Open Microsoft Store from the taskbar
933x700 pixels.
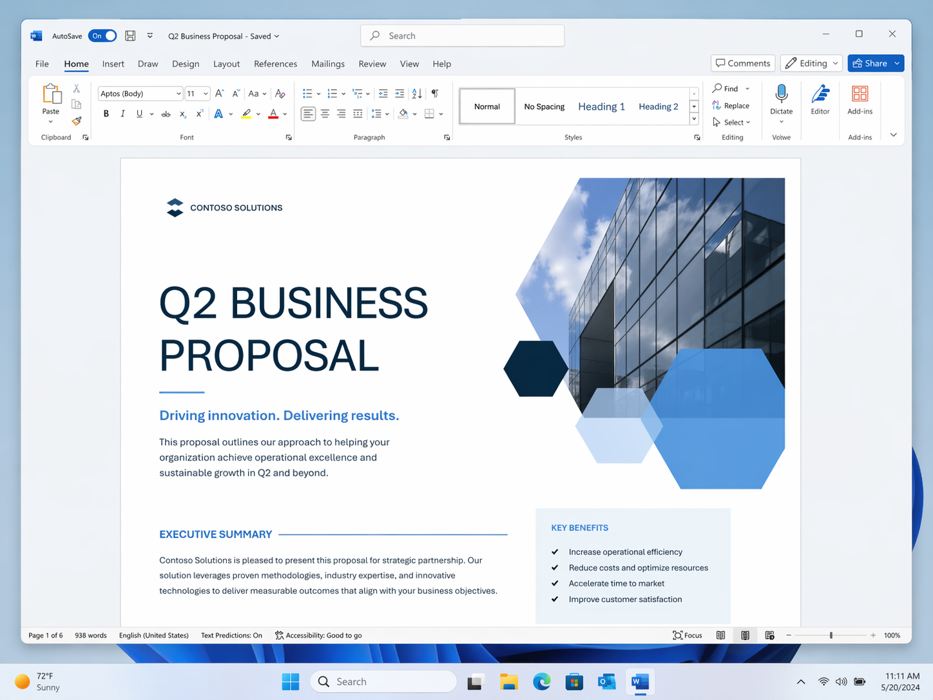[574, 681]
